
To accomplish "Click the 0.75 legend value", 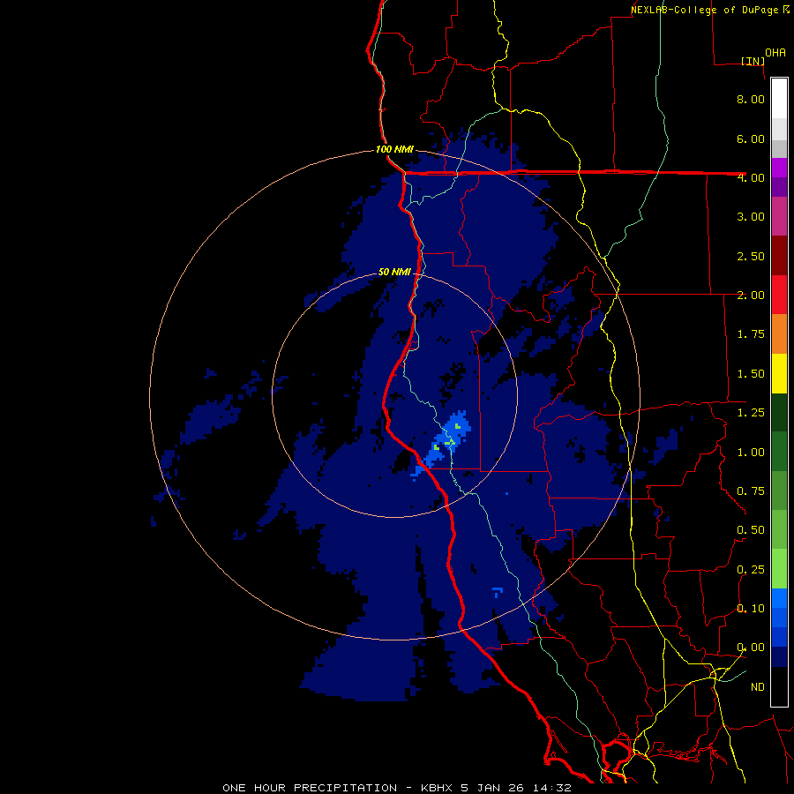I will pyautogui.click(x=751, y=491).
